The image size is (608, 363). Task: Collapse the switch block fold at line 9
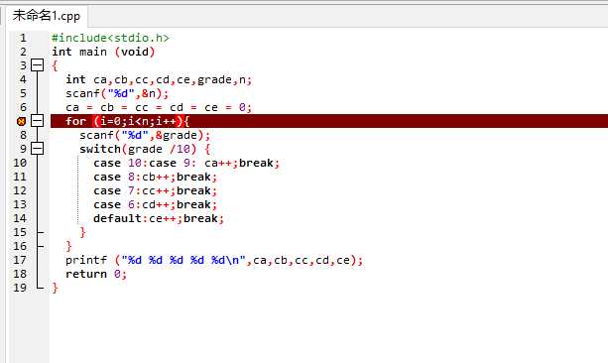pos(38,149)
